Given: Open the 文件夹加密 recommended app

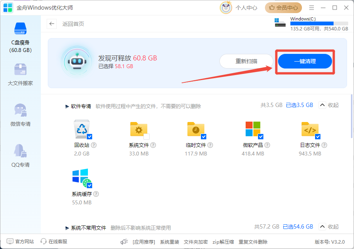Looking at the screenshot, I should click(196, 242).
